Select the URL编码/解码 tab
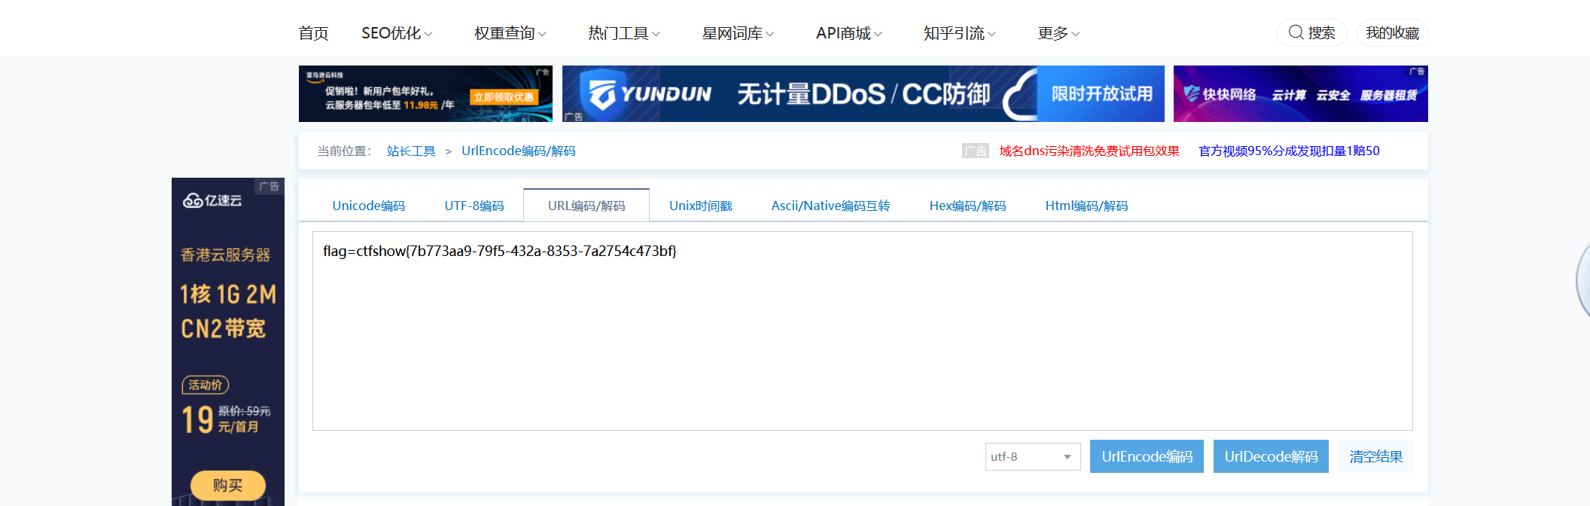 tap(586, 205)
